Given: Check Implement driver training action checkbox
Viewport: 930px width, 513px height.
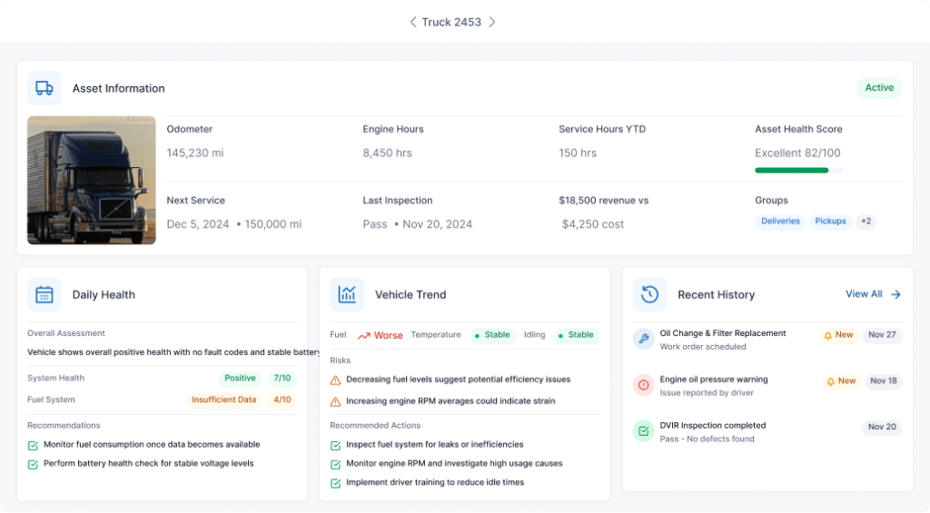Looking at the screenshot, I should point(335,483).
